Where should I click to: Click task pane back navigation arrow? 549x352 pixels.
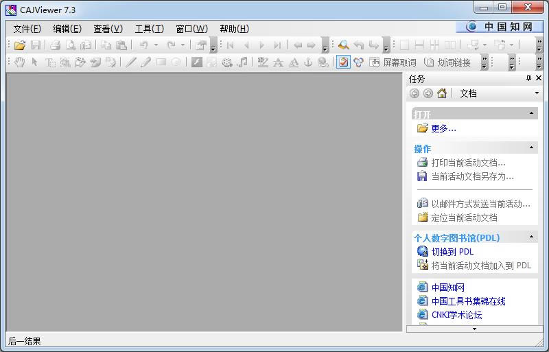(x=414, y=93)
